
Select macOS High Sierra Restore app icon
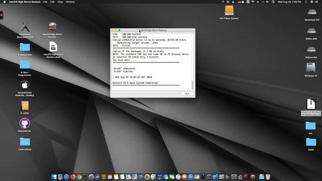pyautogui.click(x=52, y=27)
